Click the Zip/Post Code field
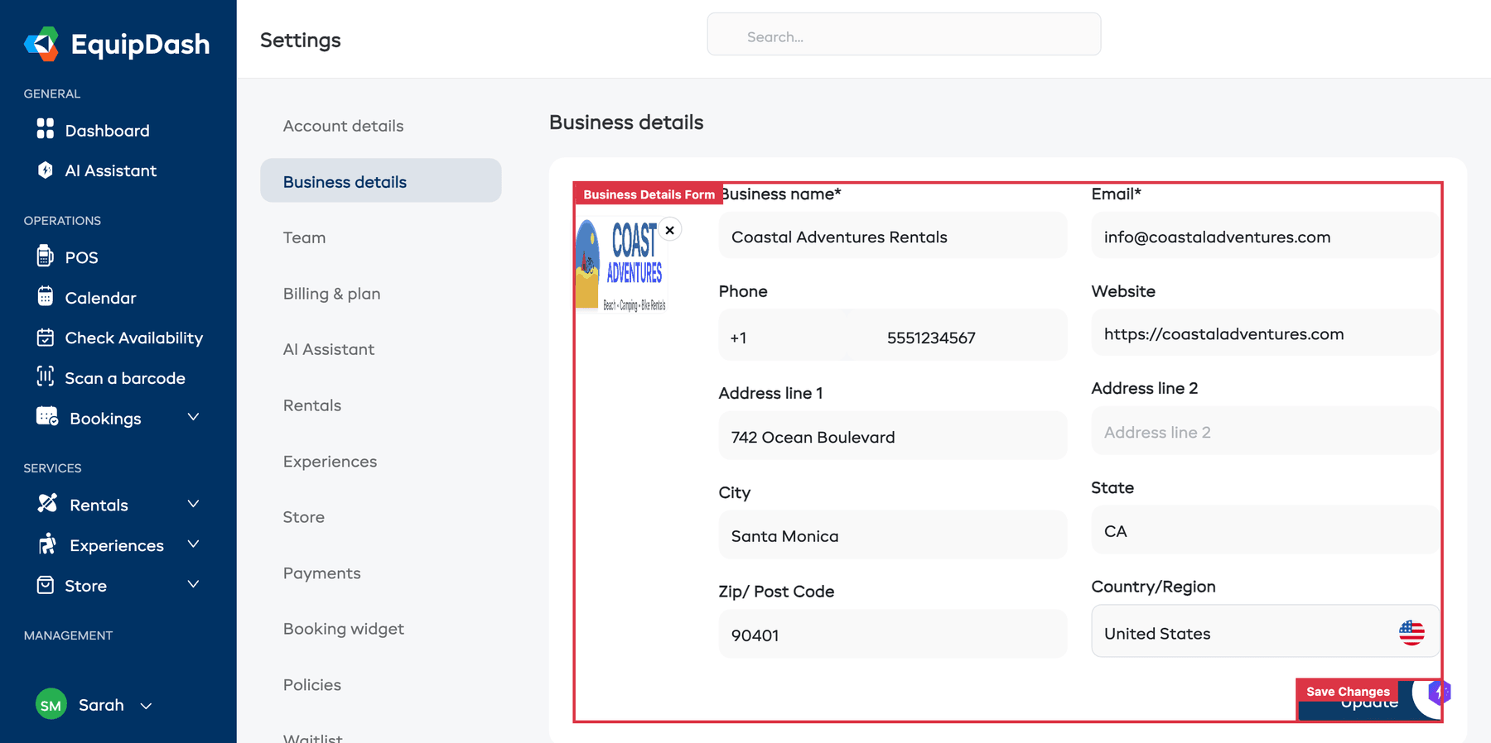The image size is (1491, 743). pyautogui.click(x=893, y=635)
